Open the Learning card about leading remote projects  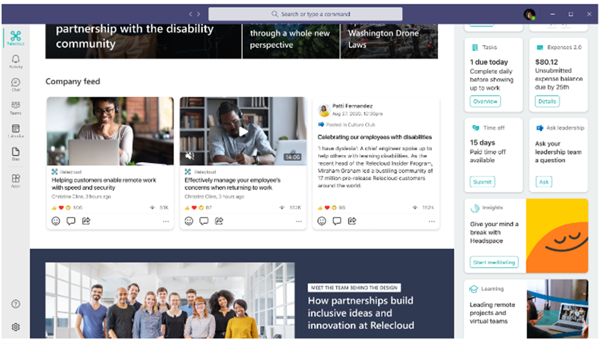pyautogui.click(x=526, y=309)
